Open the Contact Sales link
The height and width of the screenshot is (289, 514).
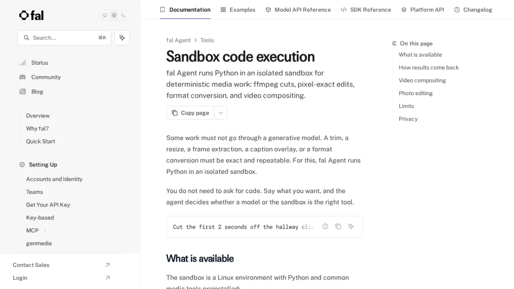pyautogui.click(x=31, y=265)
